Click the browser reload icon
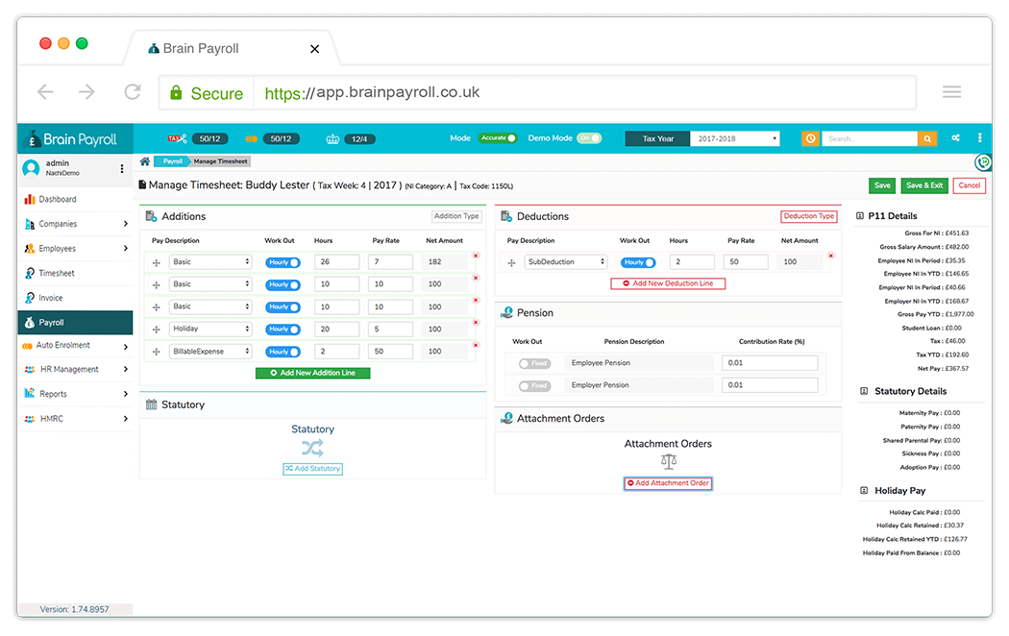This screenshot has height=636, width=1009. [133, 92]
